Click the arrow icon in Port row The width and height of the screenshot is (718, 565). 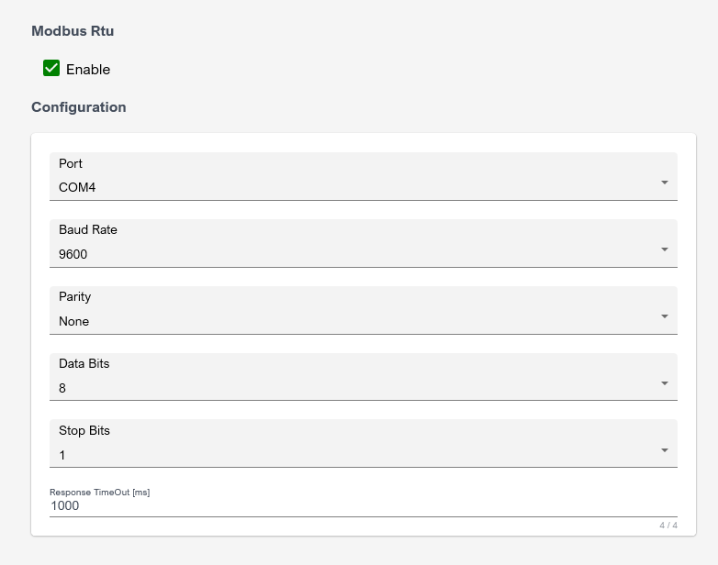(664, 183)
